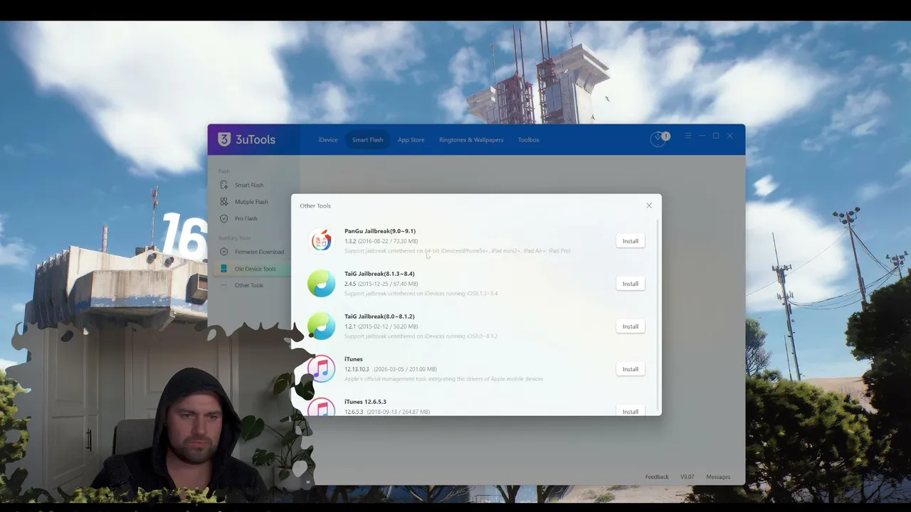
Task: Open the hamburger menu in 3uTools title bar
Action: 688,136
